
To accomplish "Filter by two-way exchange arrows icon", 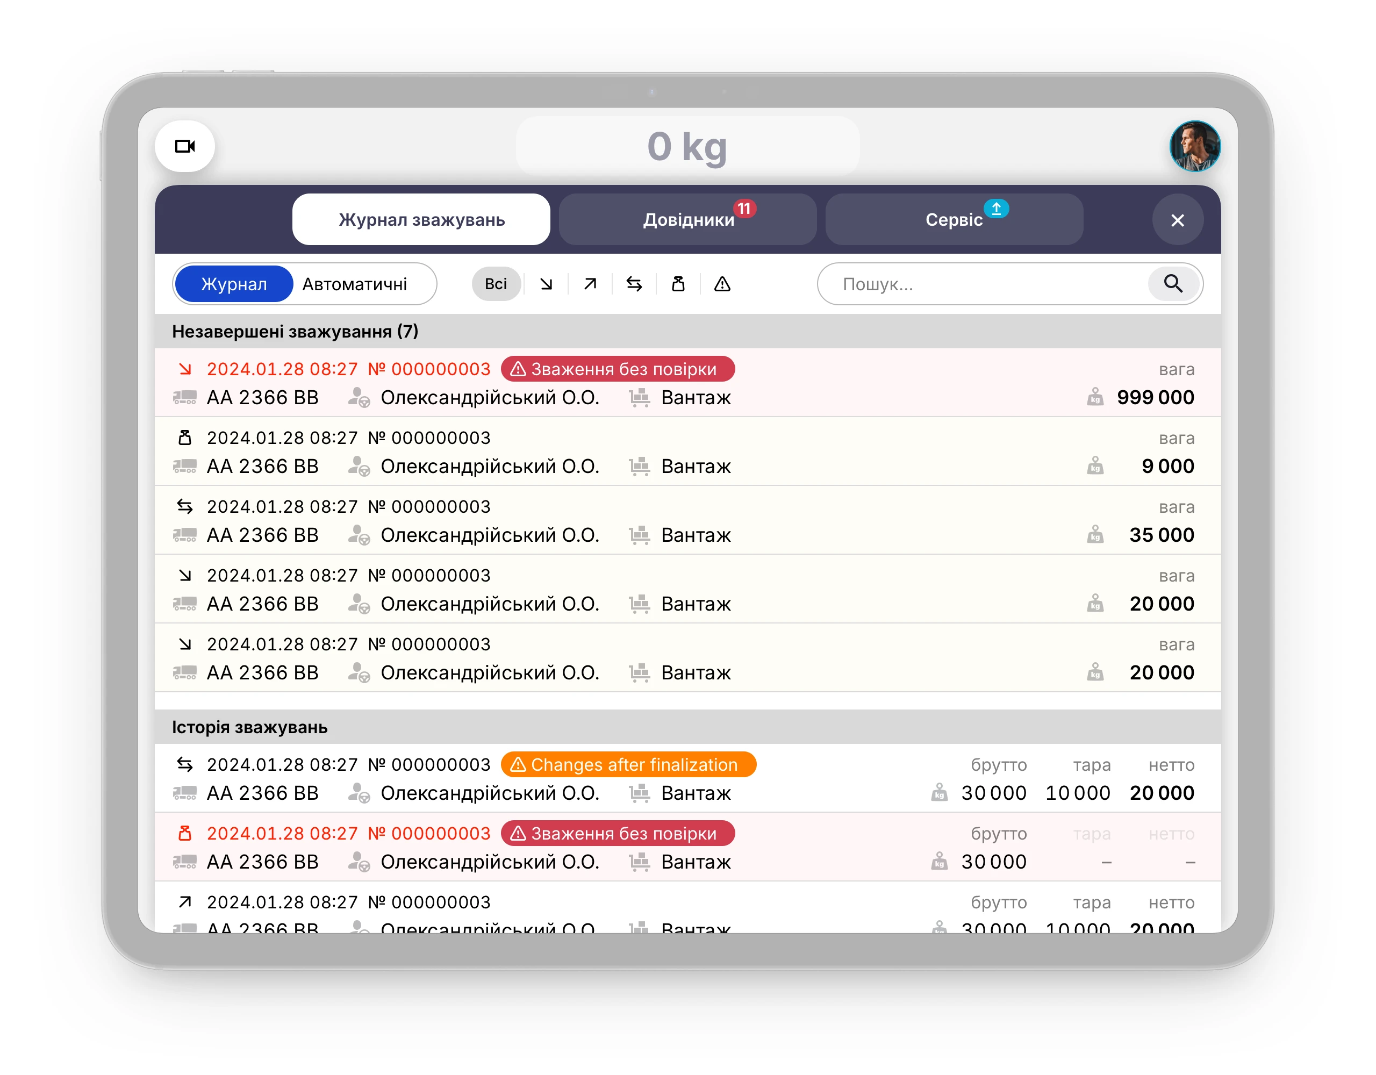I will [x=634, y=284].
